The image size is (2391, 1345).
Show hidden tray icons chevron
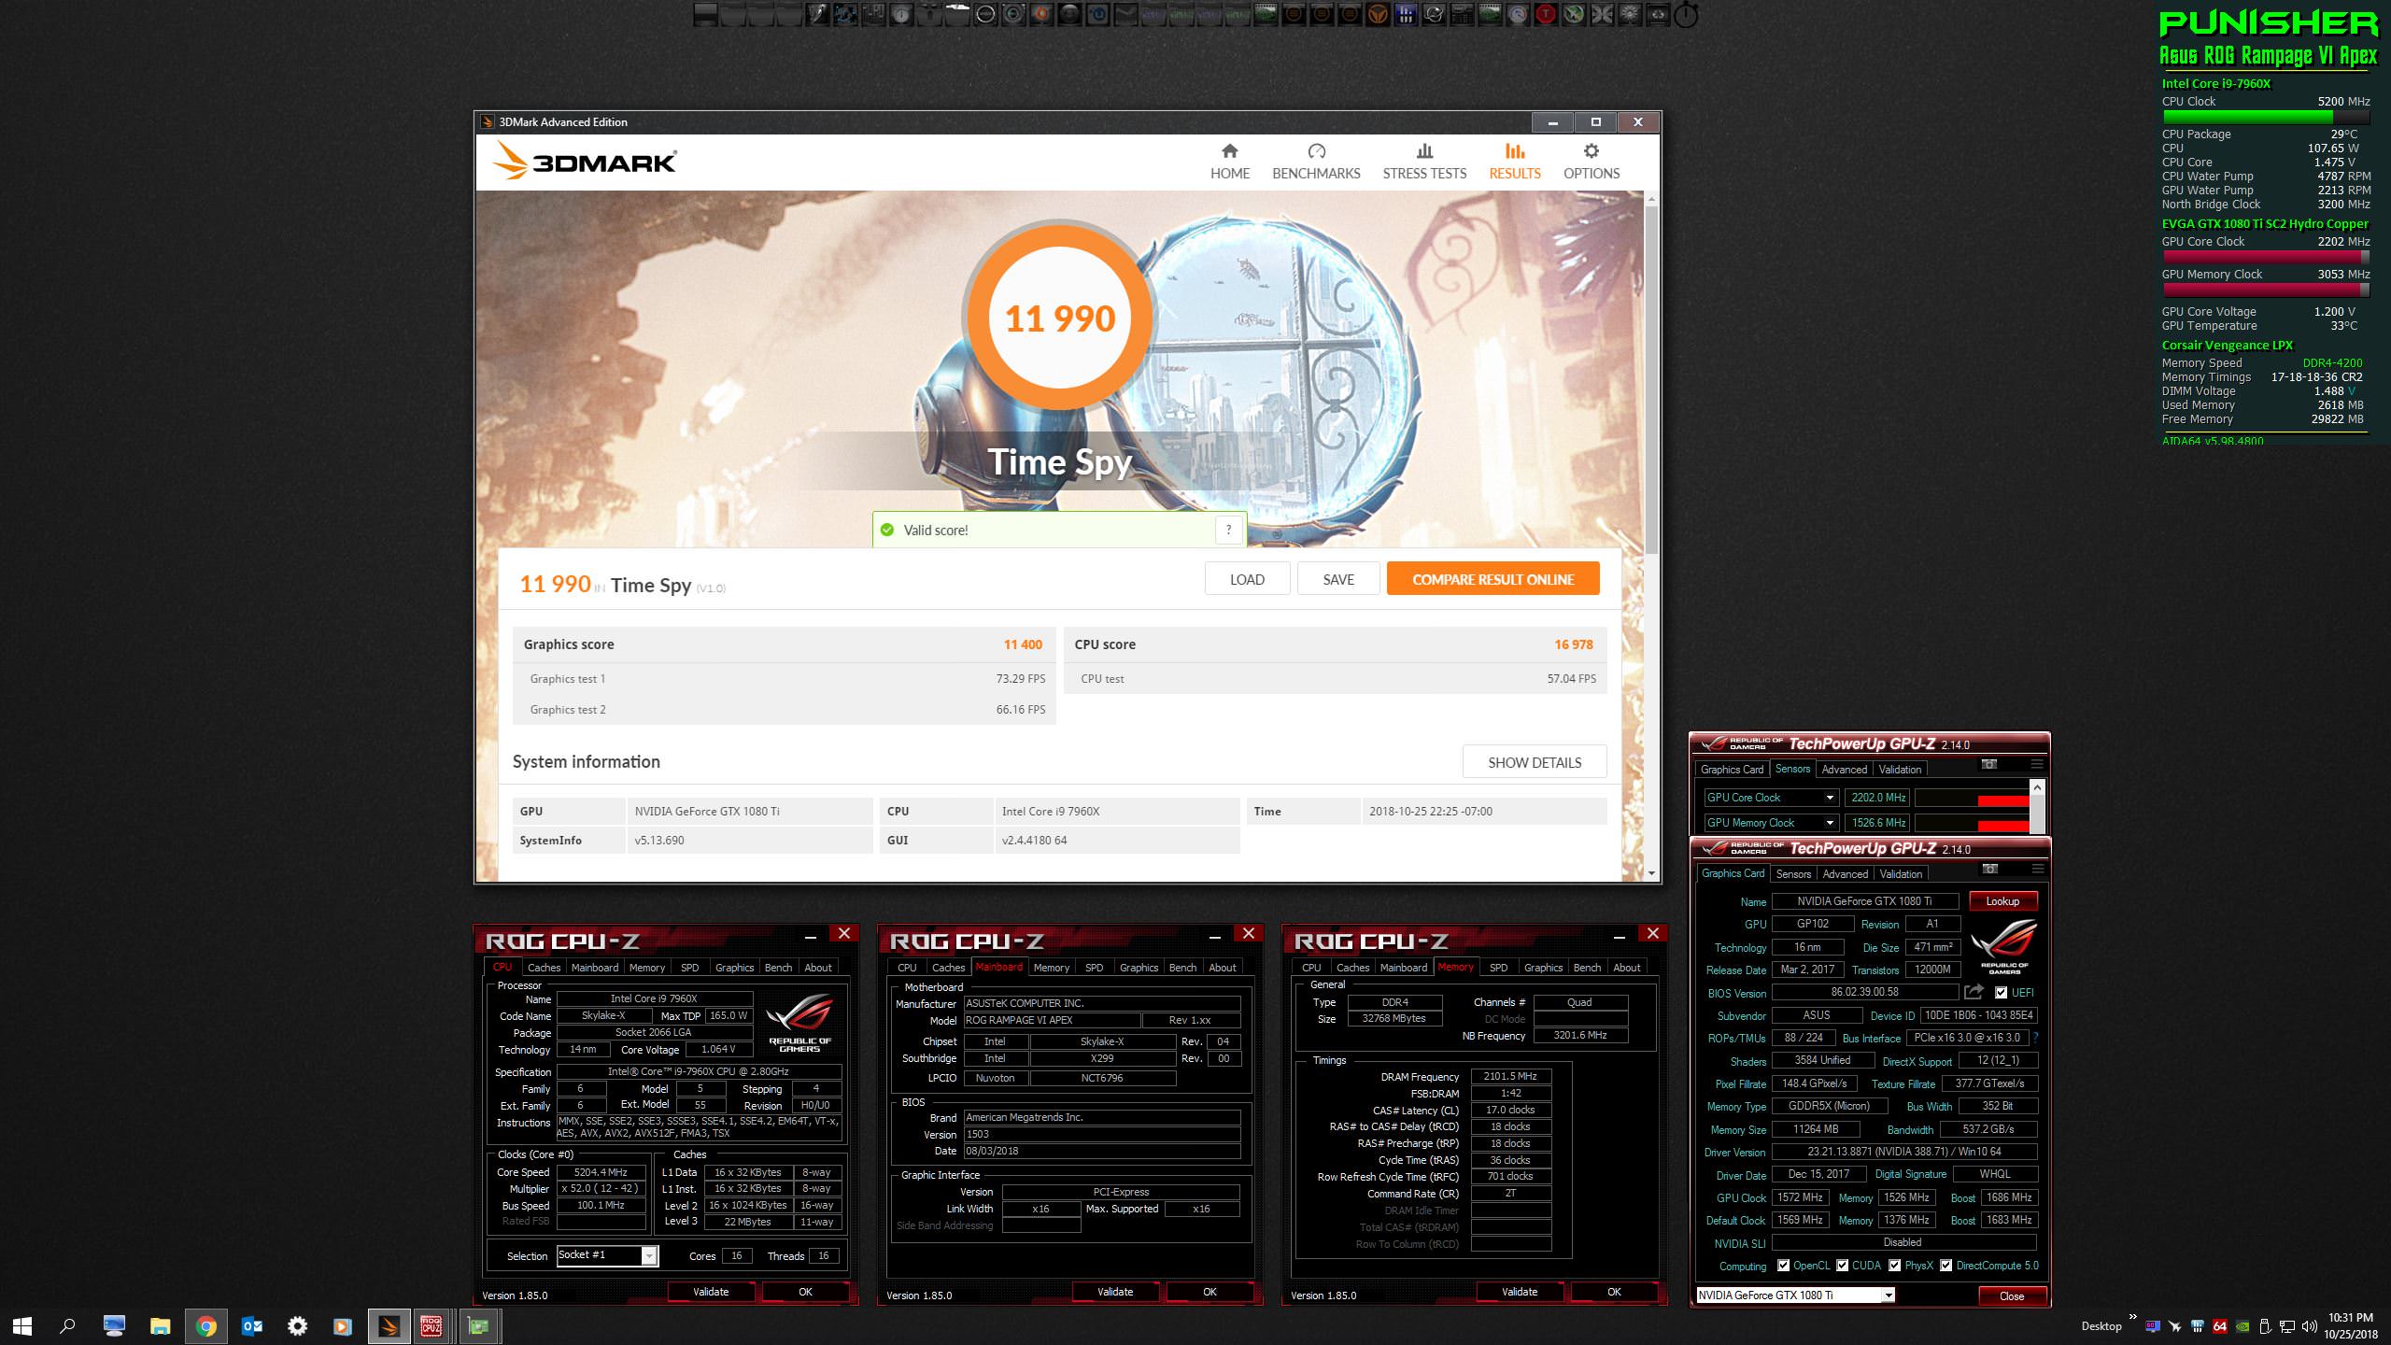[2132, 1318]
